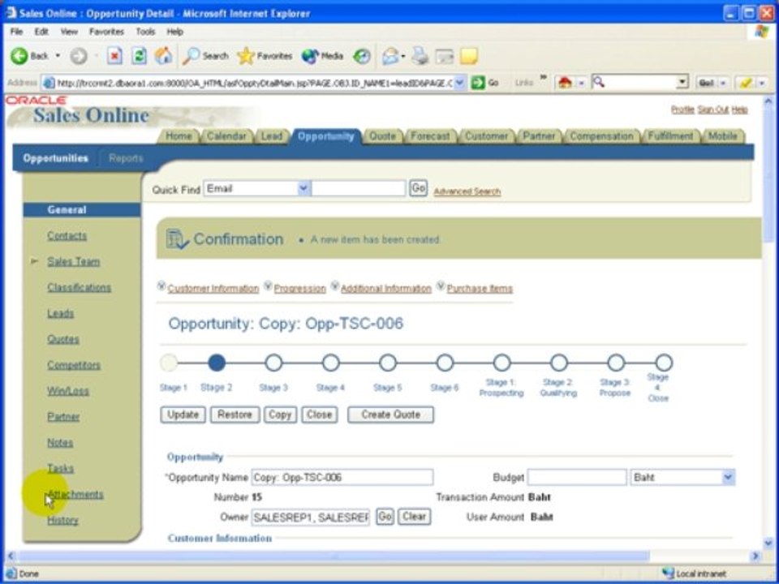Open Attachments in left sidebar
Image resolution: width=779 pixels, height=584 pixels.
tap(75, 495)
